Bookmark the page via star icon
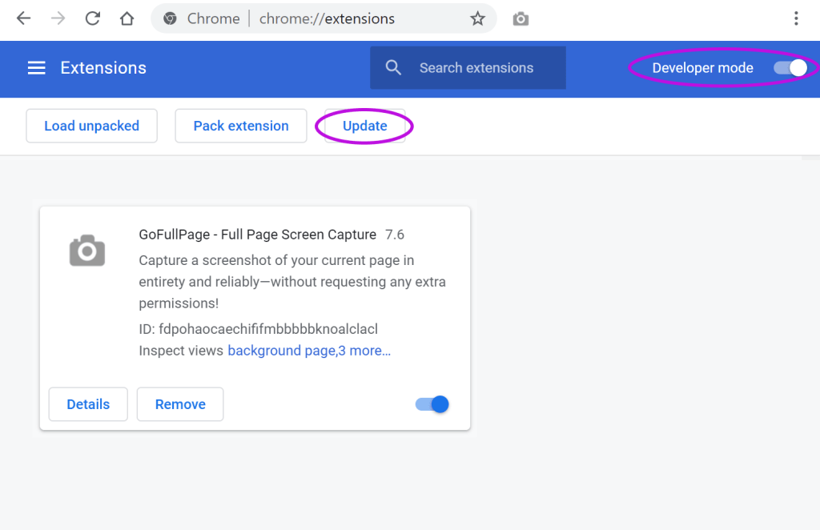820x530 pixels. 478,18
